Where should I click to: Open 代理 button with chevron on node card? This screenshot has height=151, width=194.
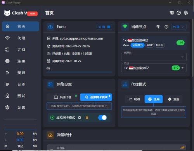tap(179, 27)
